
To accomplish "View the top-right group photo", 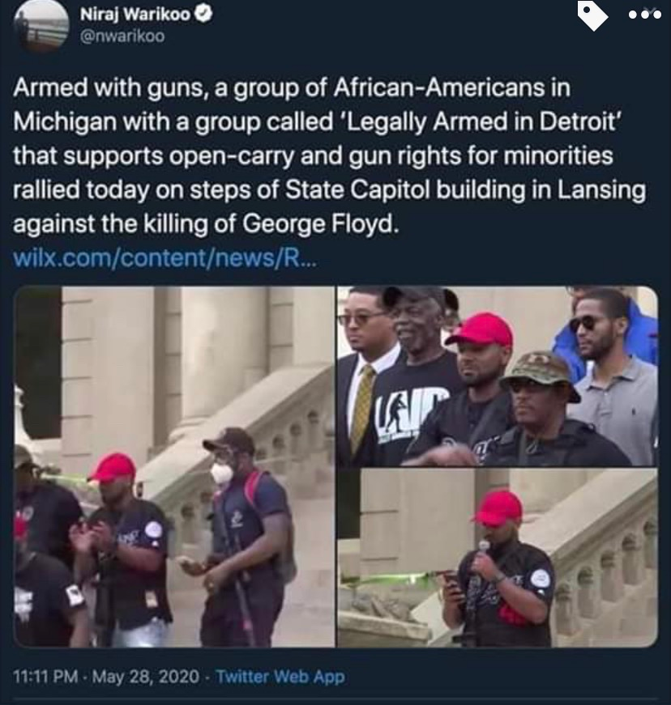I will 498,376.
